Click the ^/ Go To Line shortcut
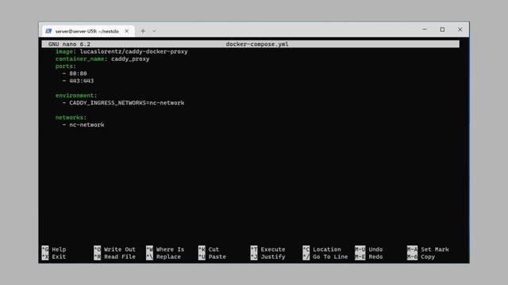 325,256
